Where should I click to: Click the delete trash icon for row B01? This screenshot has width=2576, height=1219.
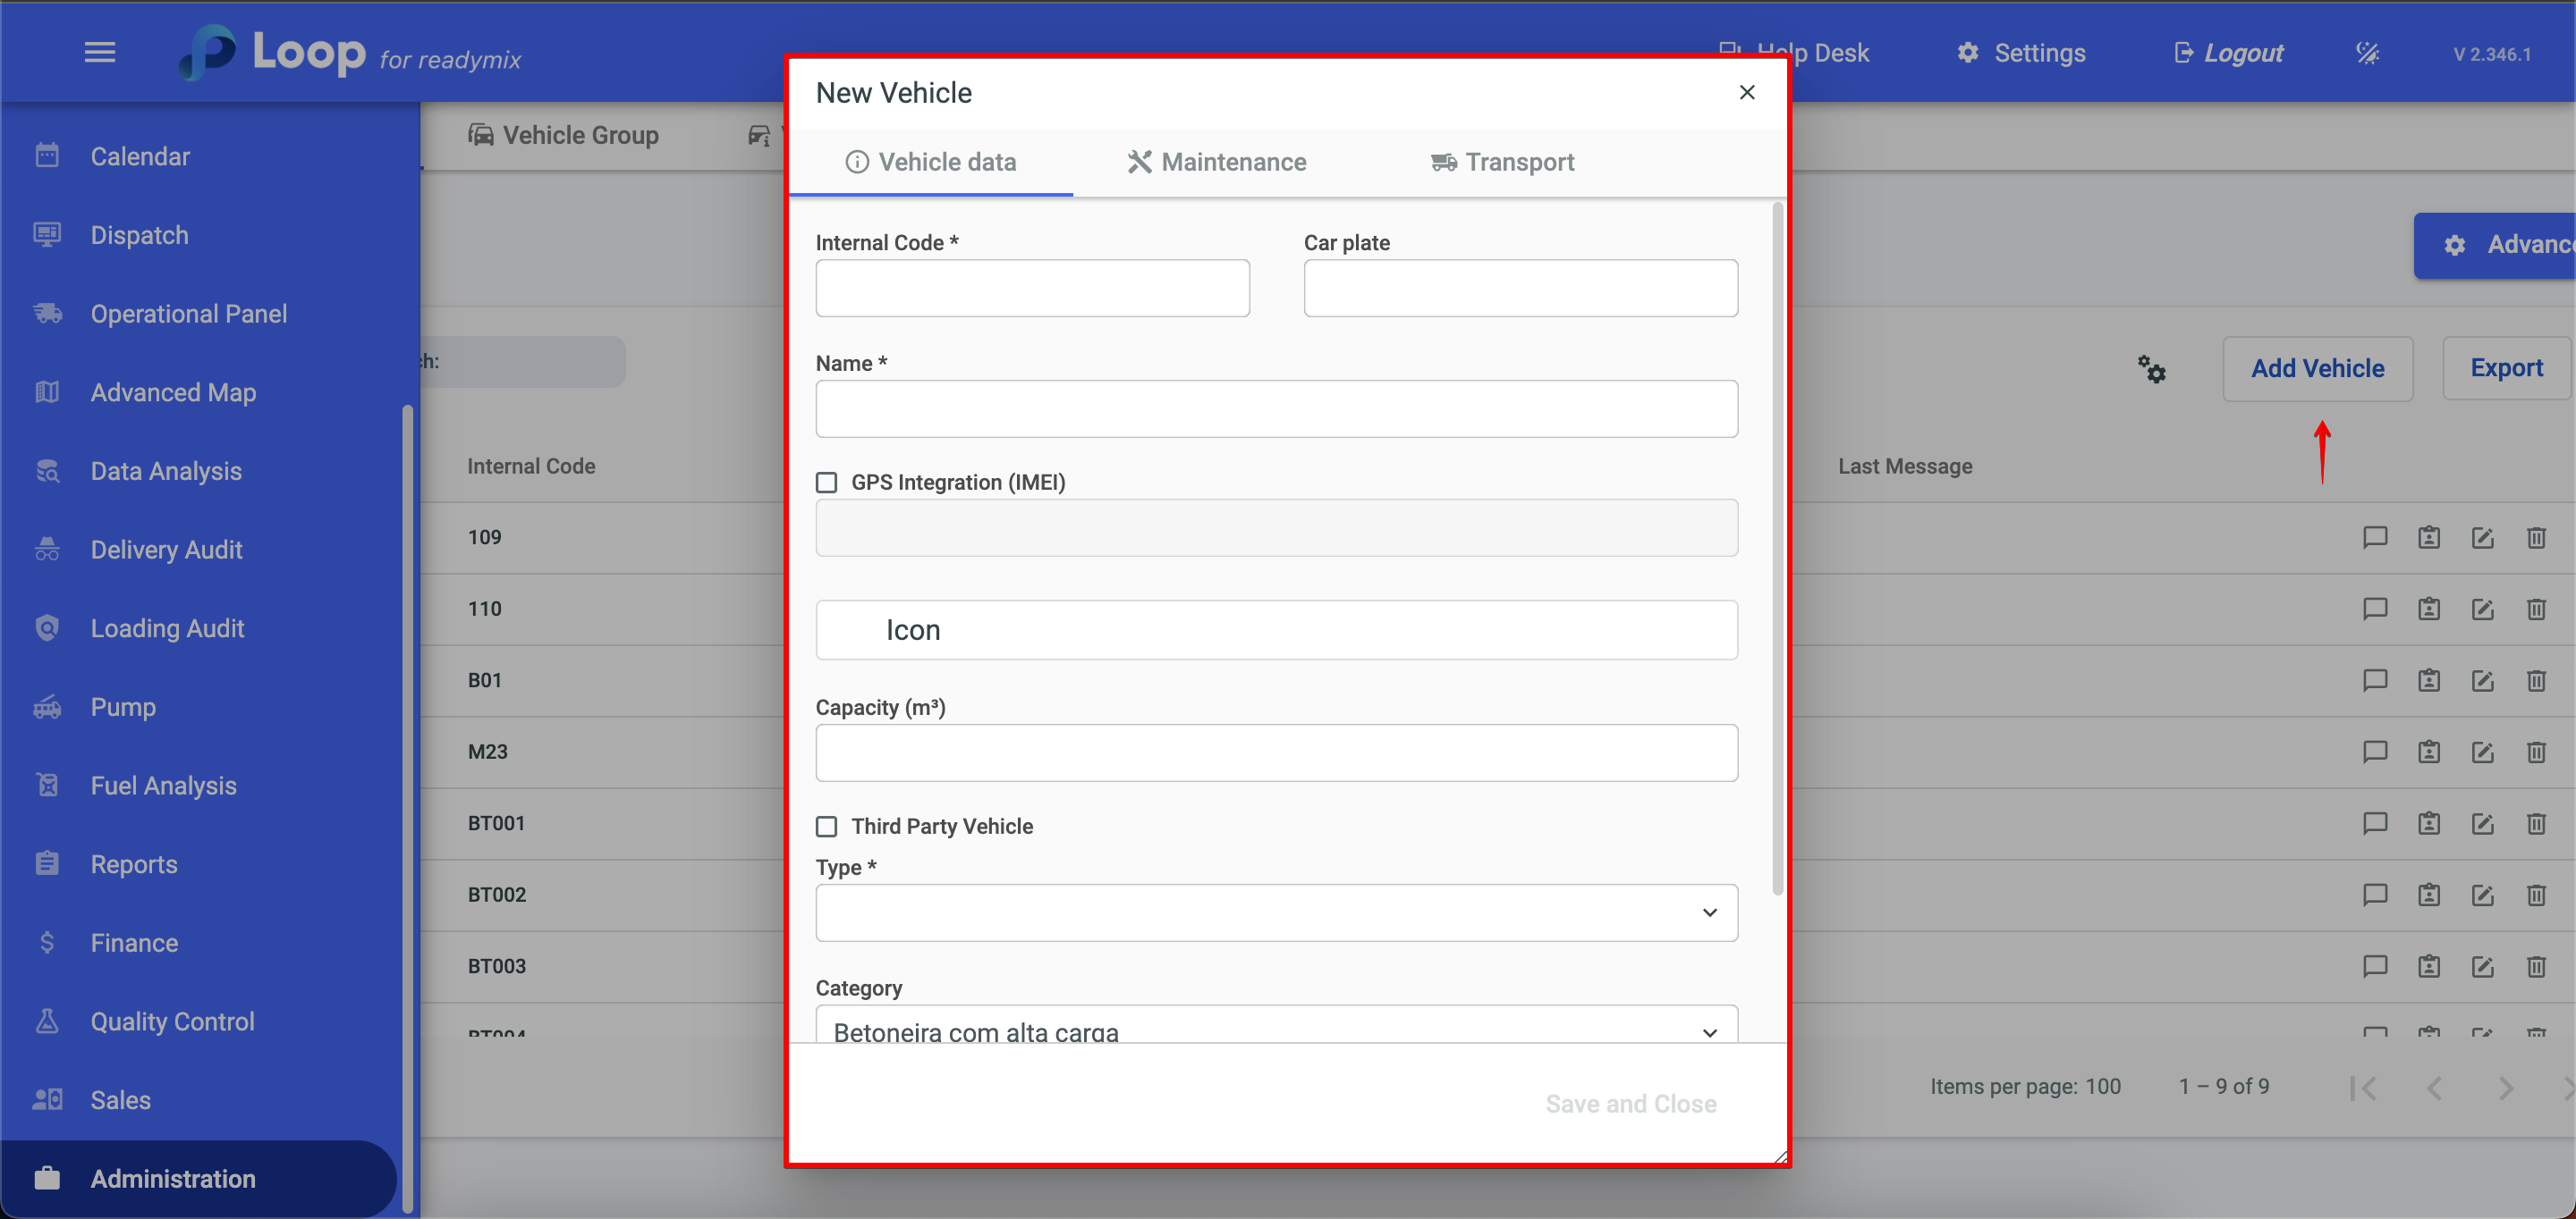click(2536, 680)
